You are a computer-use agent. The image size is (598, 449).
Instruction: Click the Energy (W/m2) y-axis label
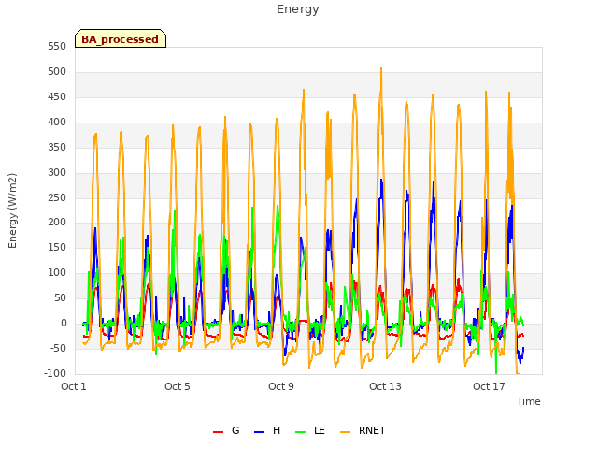point(12,210)
